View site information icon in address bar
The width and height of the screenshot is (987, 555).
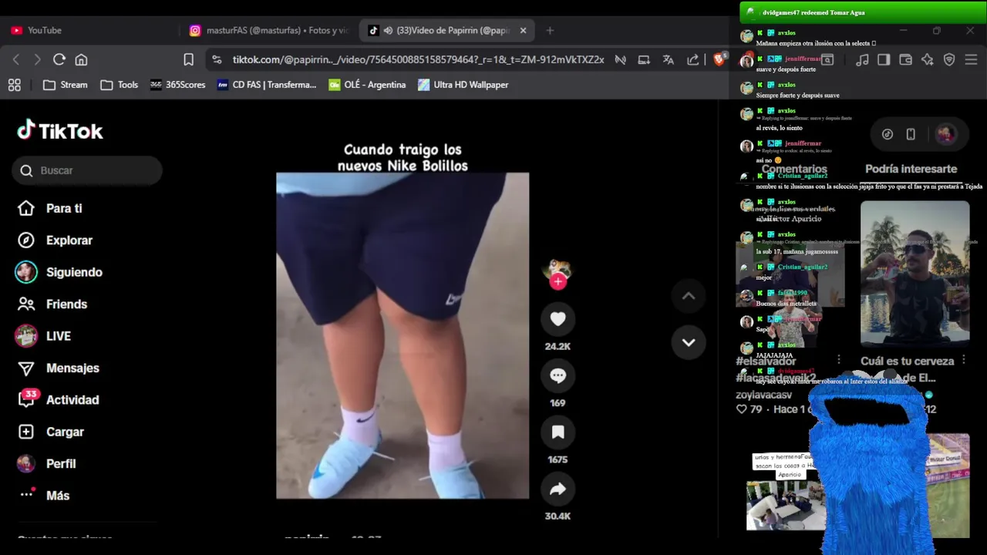tap(217, 59)
